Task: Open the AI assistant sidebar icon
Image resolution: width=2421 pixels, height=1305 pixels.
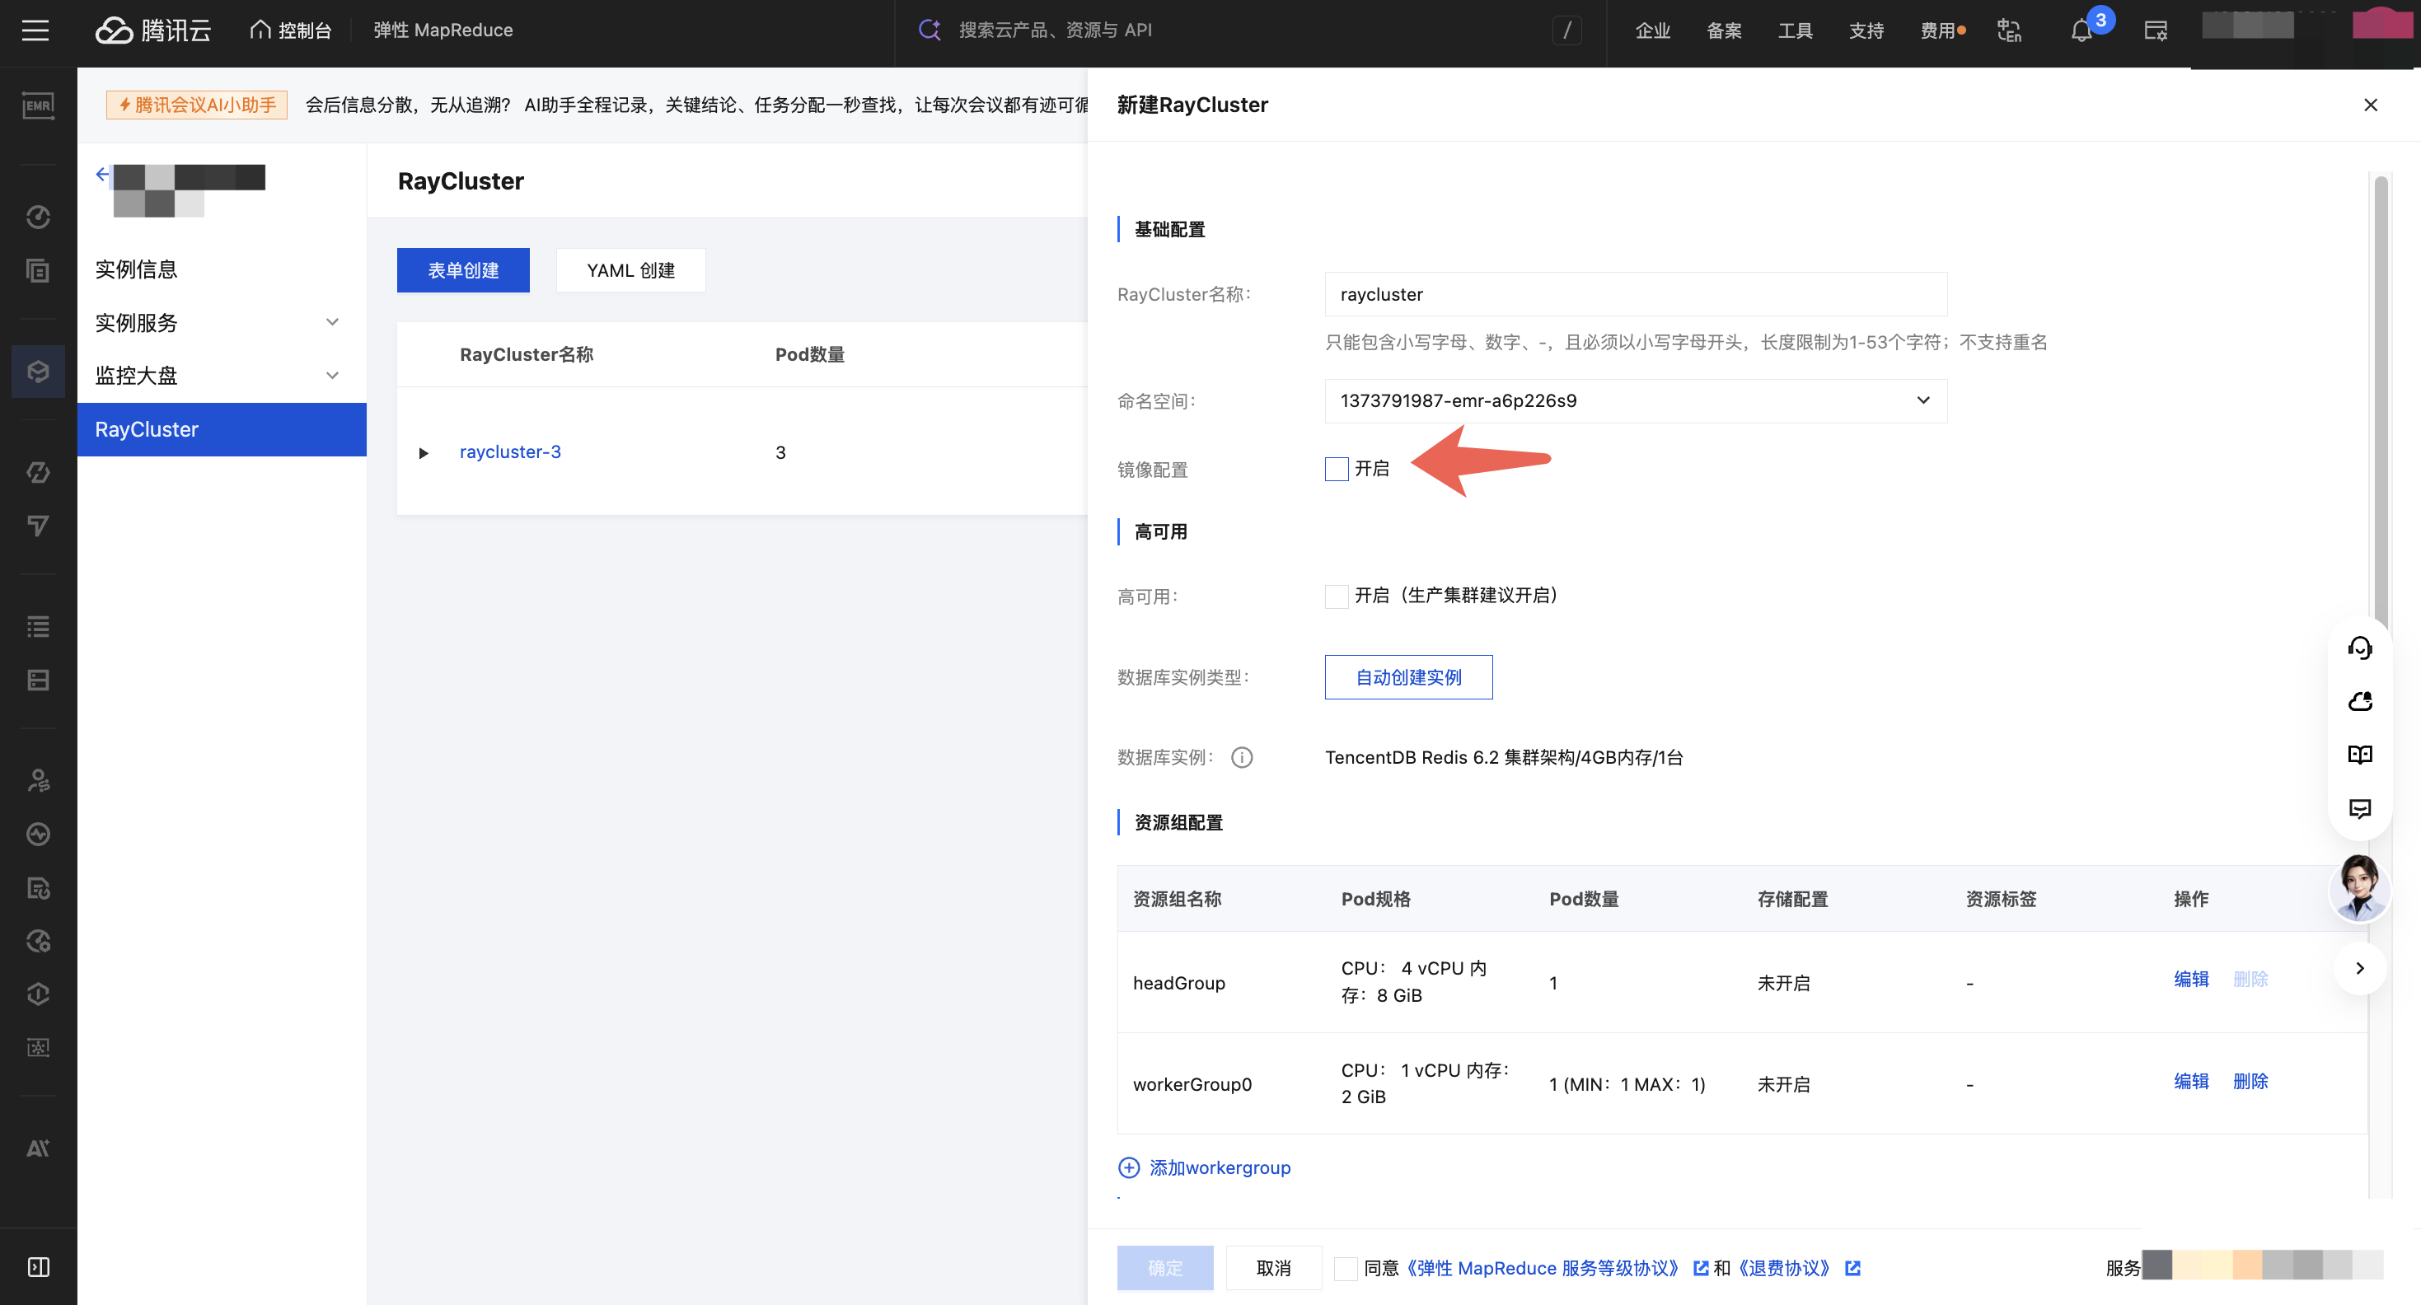Action: (x=38, y=1148)
